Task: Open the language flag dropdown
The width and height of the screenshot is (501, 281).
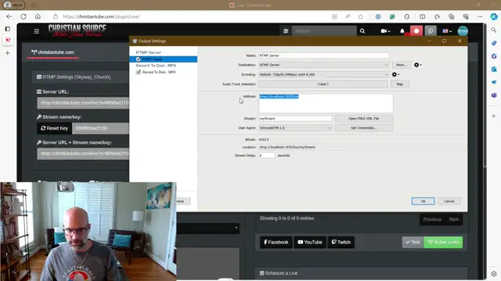Action: [447, 31]
